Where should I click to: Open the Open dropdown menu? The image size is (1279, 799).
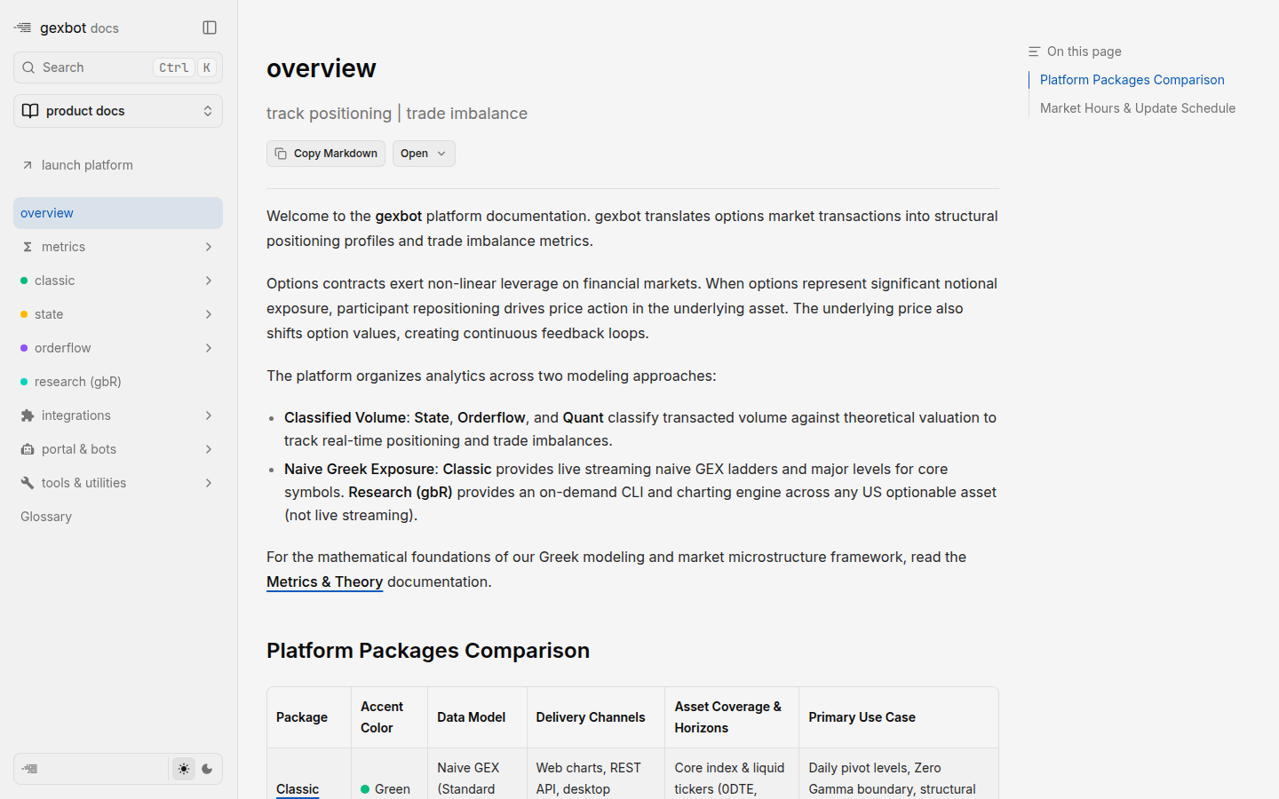click(424, 154)
